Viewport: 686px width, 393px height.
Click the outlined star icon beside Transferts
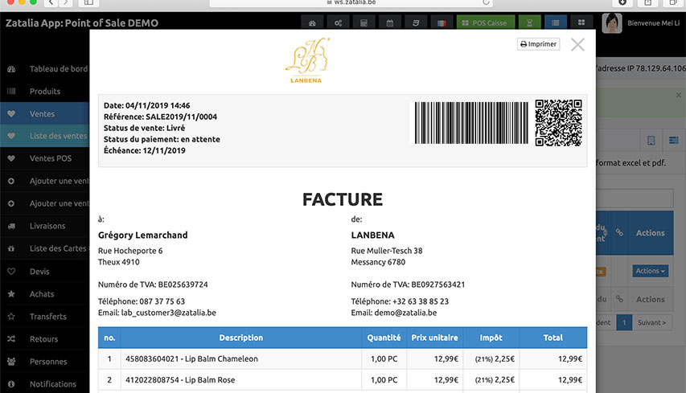point(11,316)
